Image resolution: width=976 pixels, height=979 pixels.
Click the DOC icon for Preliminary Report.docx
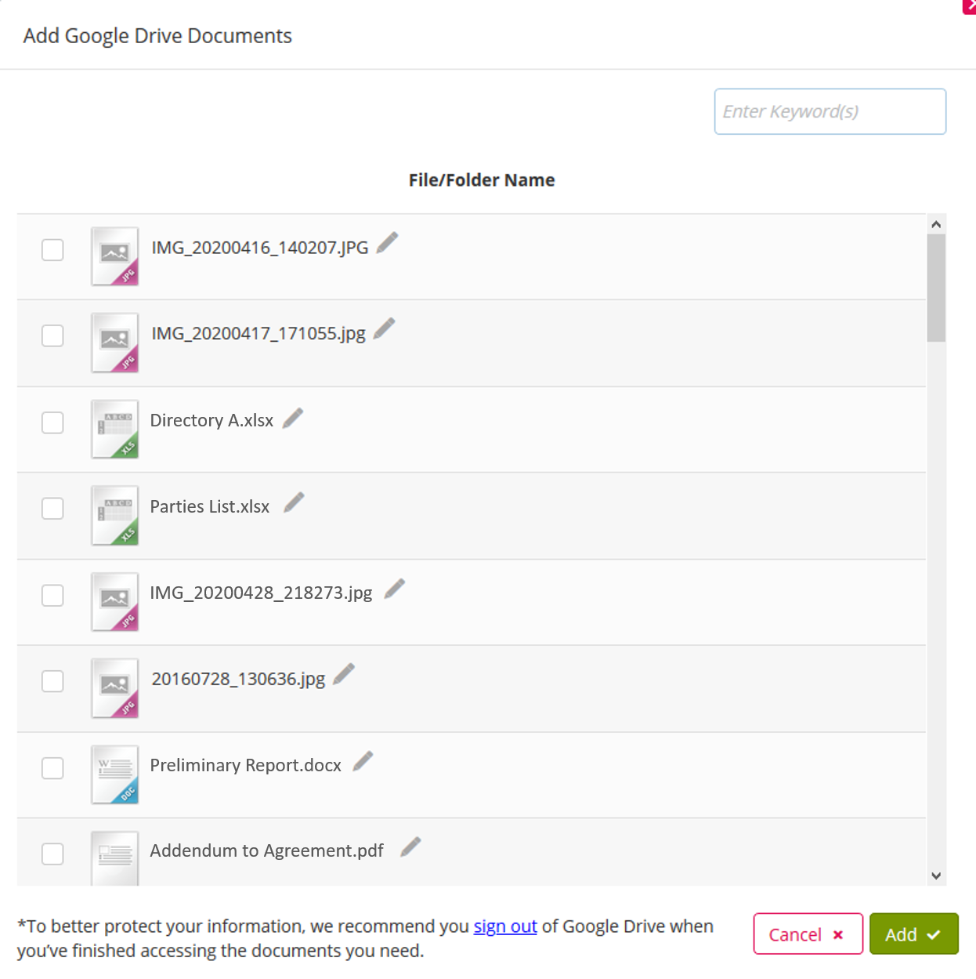click(x=114, y=774)
